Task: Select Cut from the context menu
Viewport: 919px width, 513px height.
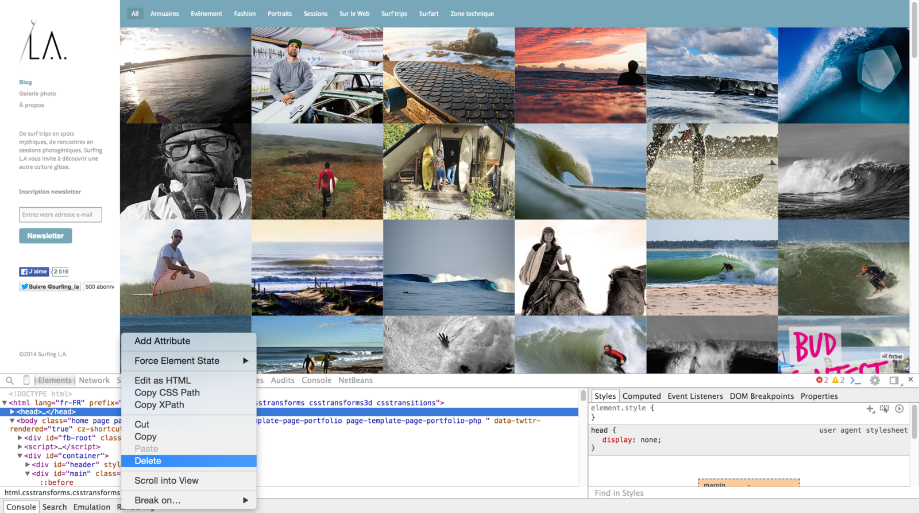Action: (189, 425)
